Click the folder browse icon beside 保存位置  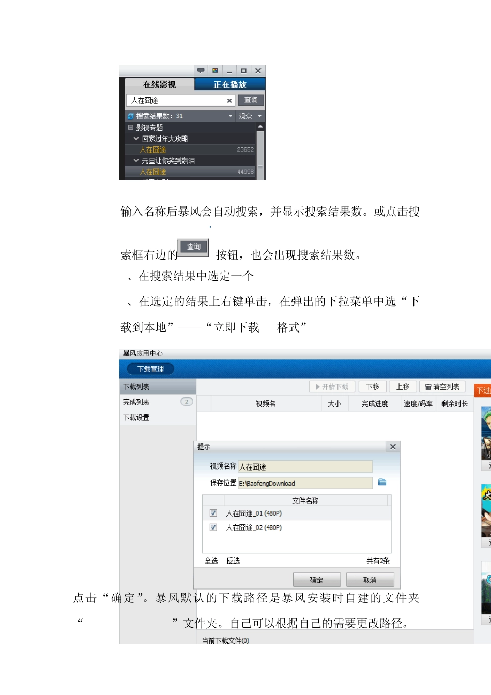pos(382,482)
